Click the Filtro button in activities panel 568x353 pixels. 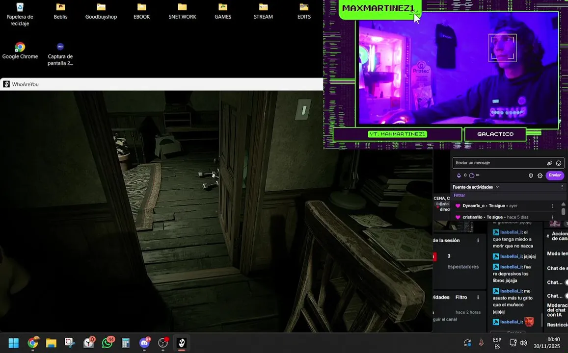(461, 297)
